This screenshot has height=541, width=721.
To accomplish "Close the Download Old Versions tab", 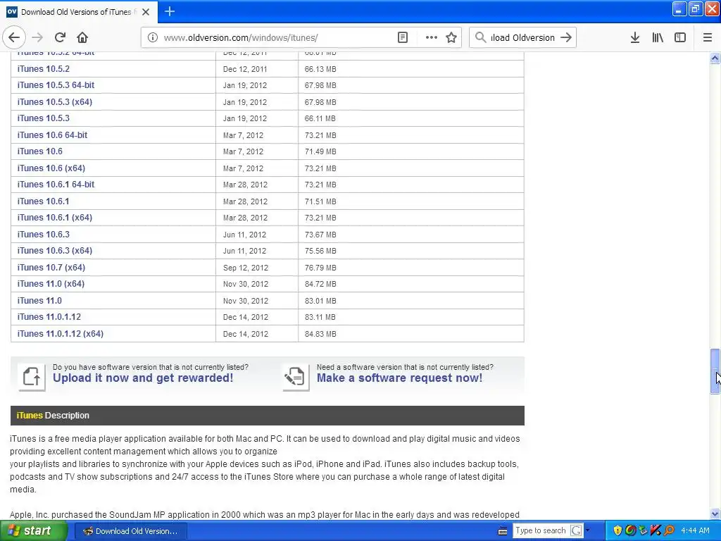I will coord(146,12).
